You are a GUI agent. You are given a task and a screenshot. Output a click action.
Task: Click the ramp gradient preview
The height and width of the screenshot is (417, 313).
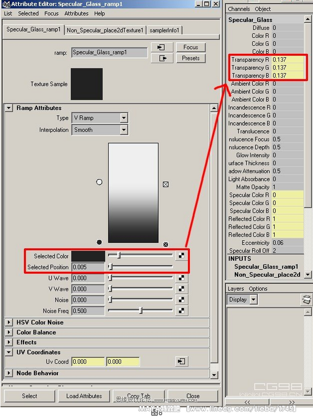[x=133, y=193]
